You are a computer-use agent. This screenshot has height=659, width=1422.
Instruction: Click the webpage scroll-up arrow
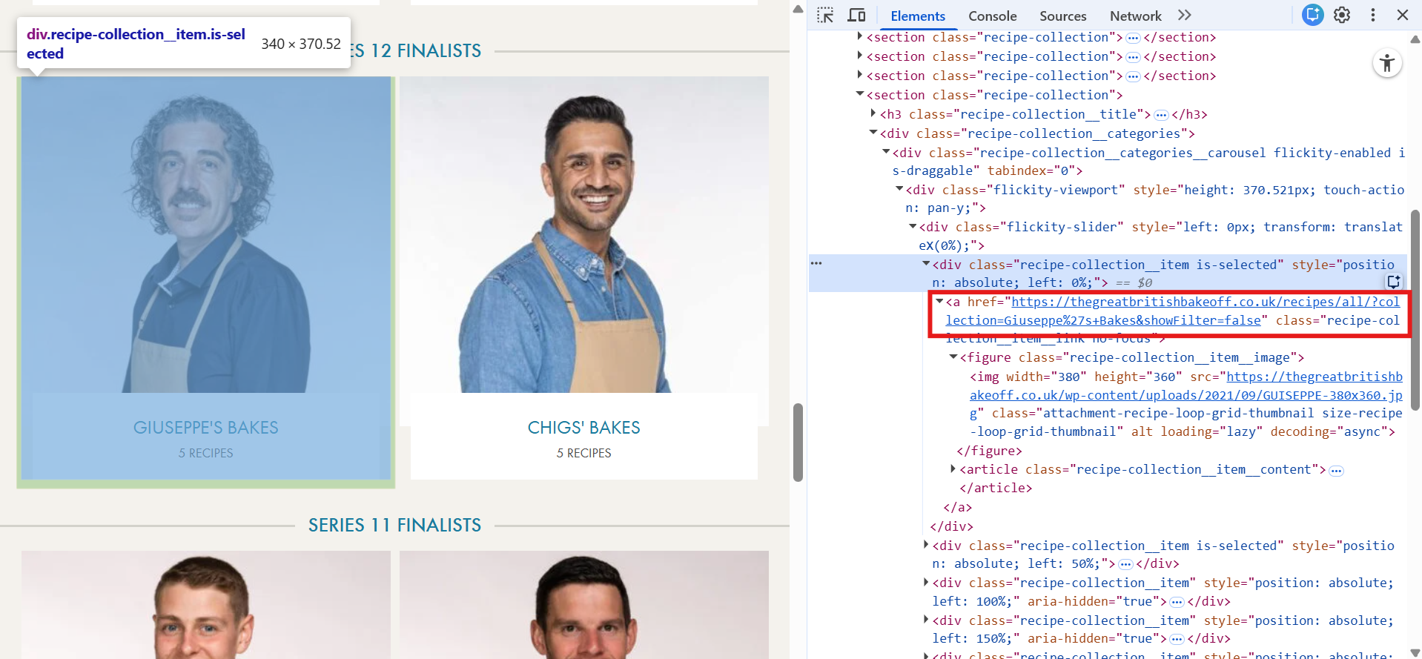click(798, 9)
